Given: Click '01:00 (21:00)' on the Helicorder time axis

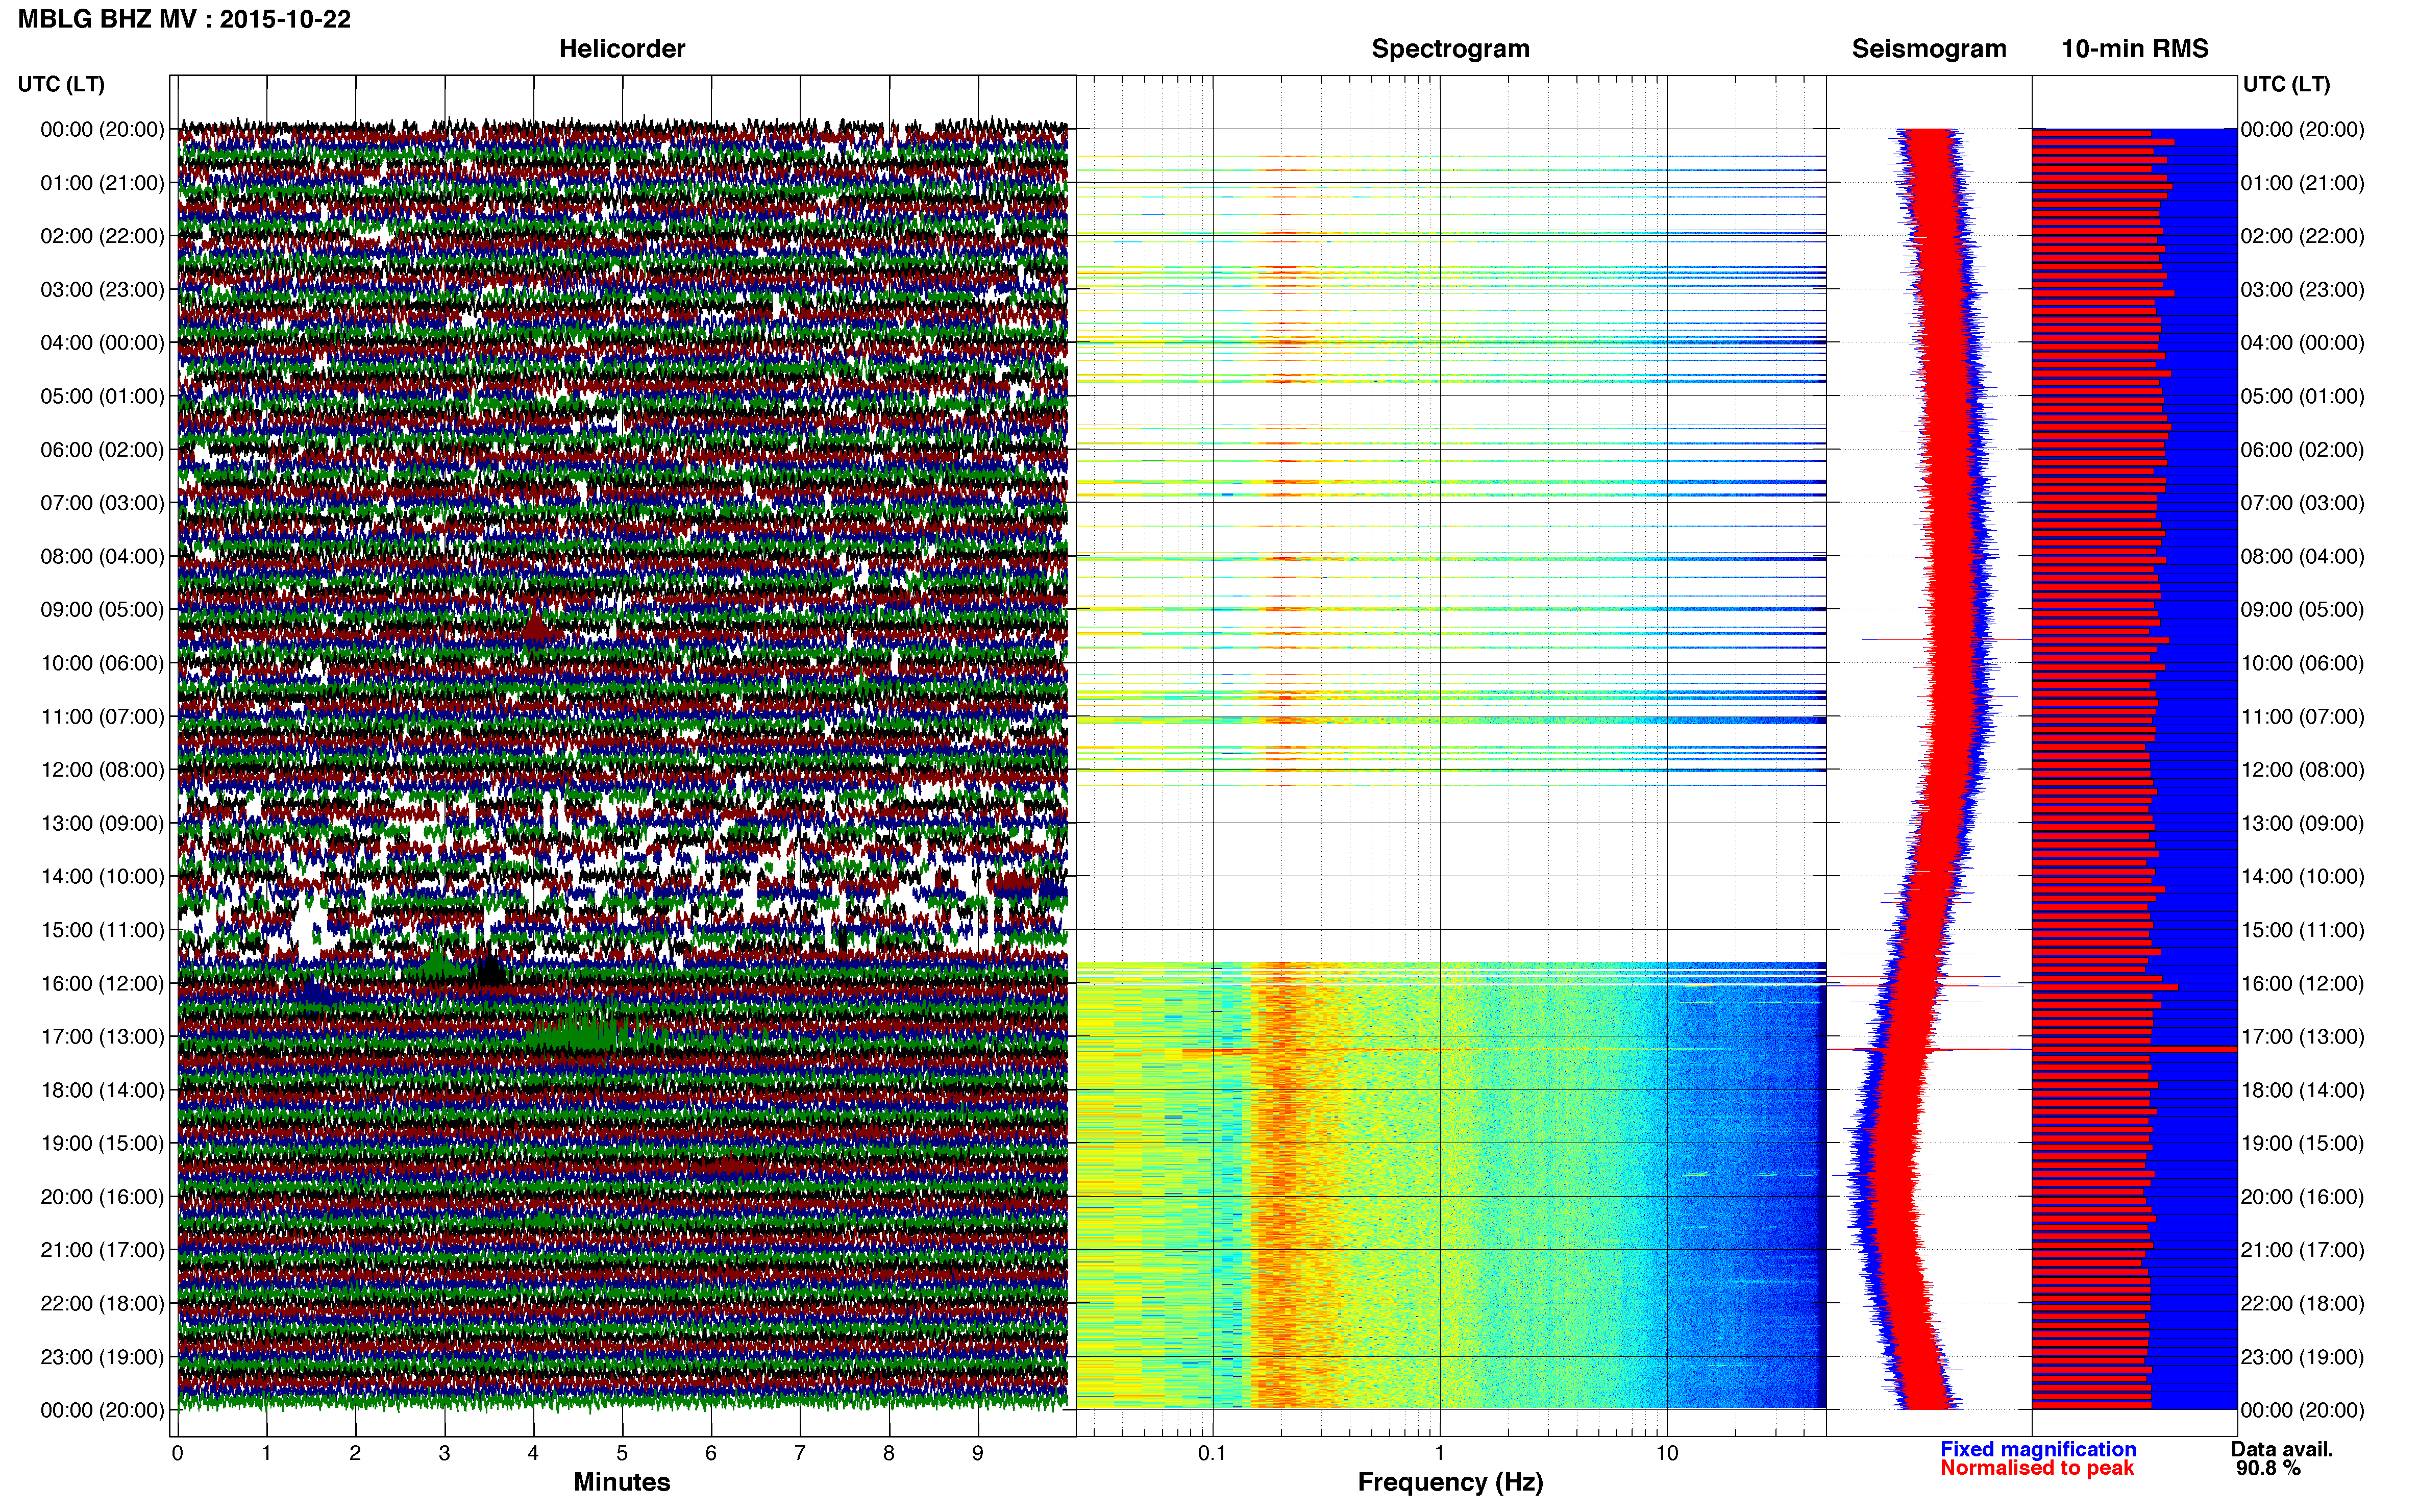Looking at the screenshot, I should (102, 183).
